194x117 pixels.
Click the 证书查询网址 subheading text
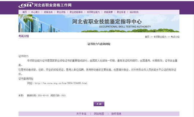coord(26,79)
